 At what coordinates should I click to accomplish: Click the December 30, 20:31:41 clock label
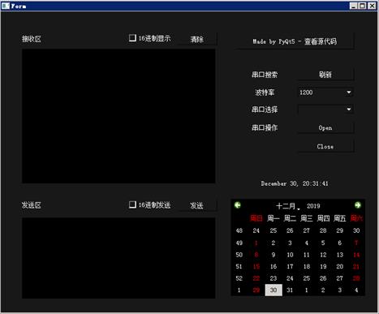click(x=295, y=183)
